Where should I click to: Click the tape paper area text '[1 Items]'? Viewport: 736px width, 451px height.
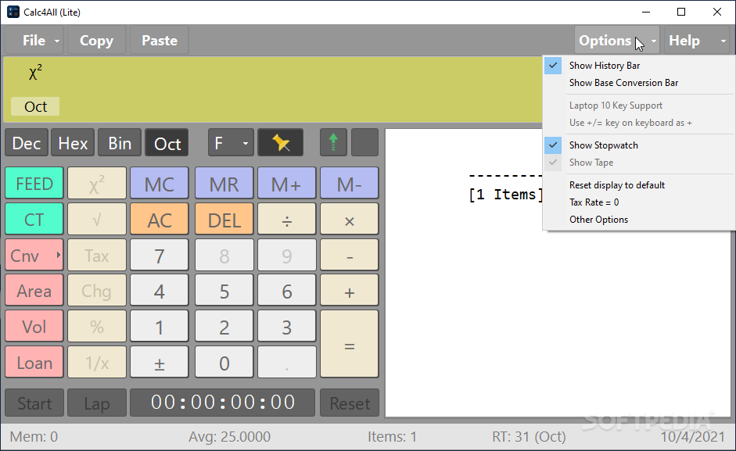pyautogui.click(x=506, y=195)
